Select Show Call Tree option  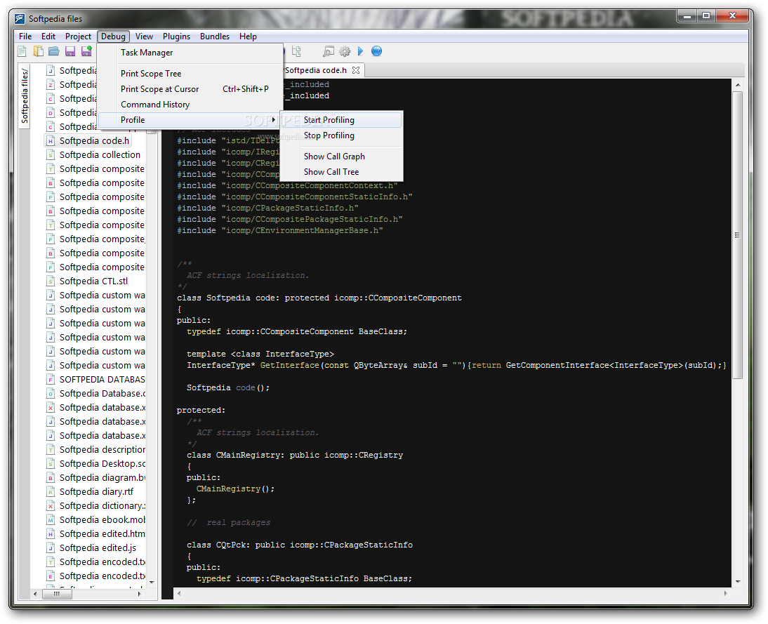click(x=342, y=172)
